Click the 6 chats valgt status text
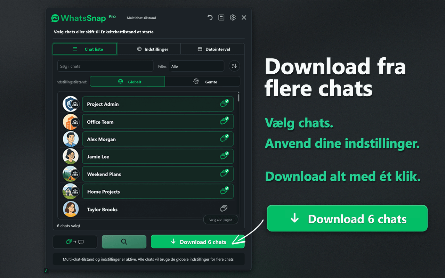445x278 pixels. [69, 226]
